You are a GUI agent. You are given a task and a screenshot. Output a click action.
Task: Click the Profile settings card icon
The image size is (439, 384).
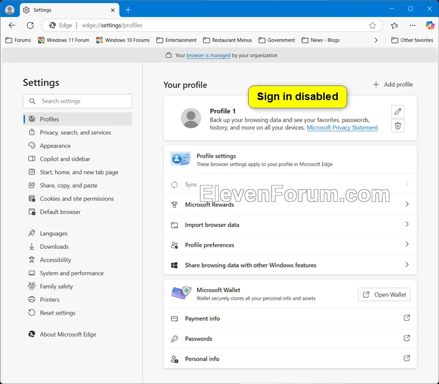(x=181, y=159)
